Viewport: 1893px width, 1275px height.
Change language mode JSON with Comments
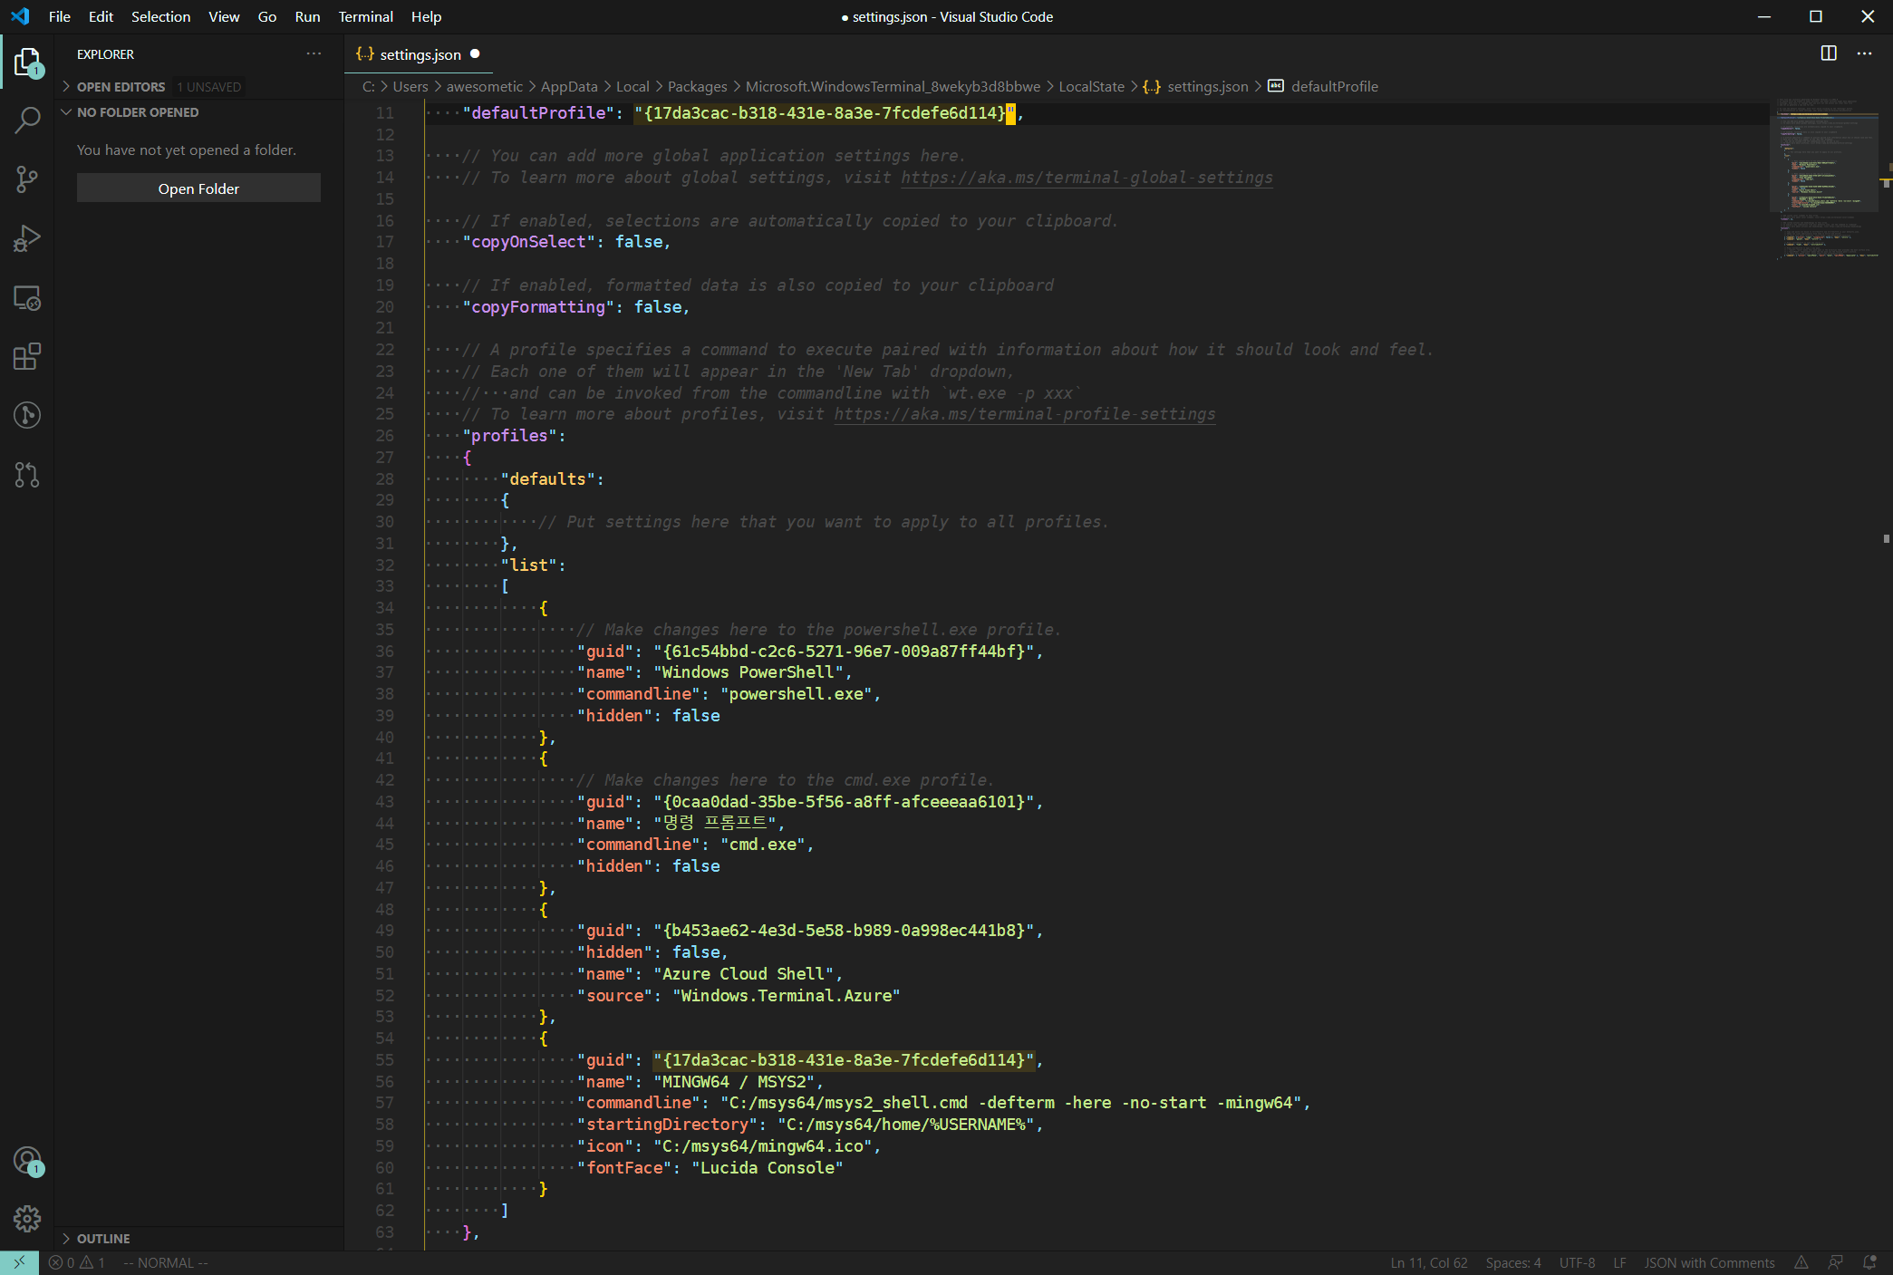tap(1709, 1262)
